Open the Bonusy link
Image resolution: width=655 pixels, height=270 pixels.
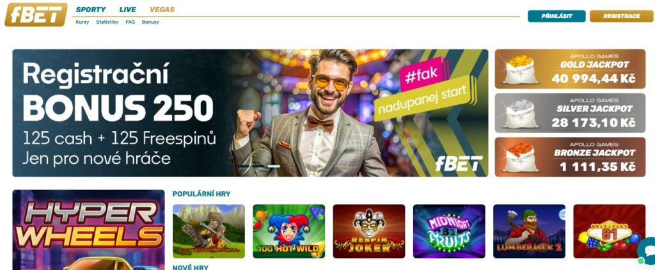[150, 22]
